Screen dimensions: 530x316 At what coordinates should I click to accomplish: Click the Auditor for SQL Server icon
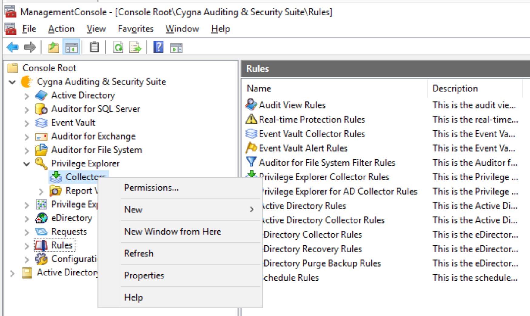(41, 109)
